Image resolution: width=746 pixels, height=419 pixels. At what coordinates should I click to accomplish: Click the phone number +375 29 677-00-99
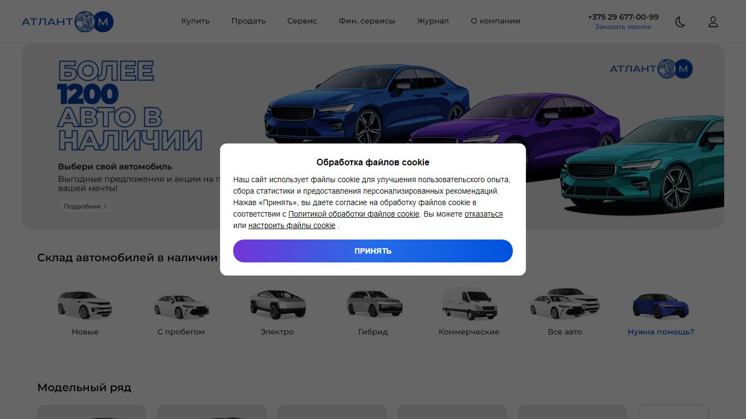[623, 17]
